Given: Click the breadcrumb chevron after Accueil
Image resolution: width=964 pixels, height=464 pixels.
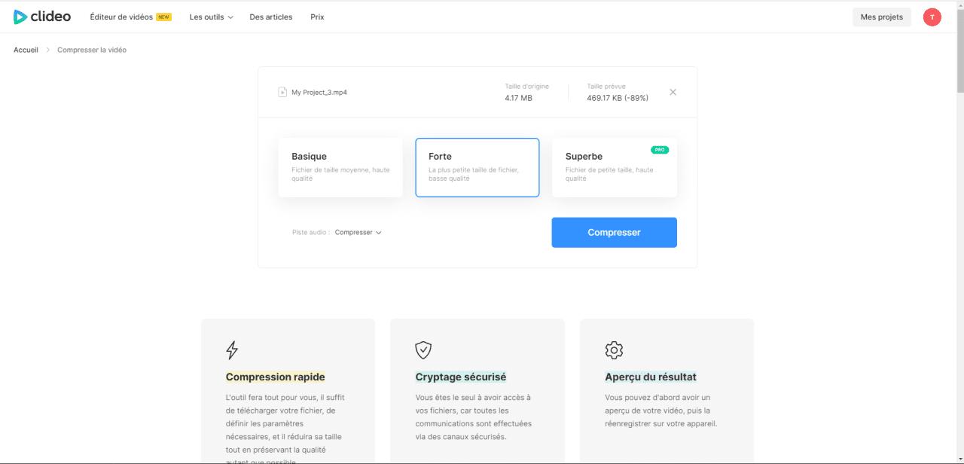Looking at the screenshot, I should tap(48, 50).
